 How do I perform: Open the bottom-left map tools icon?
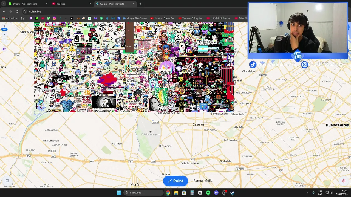(7, 181)
